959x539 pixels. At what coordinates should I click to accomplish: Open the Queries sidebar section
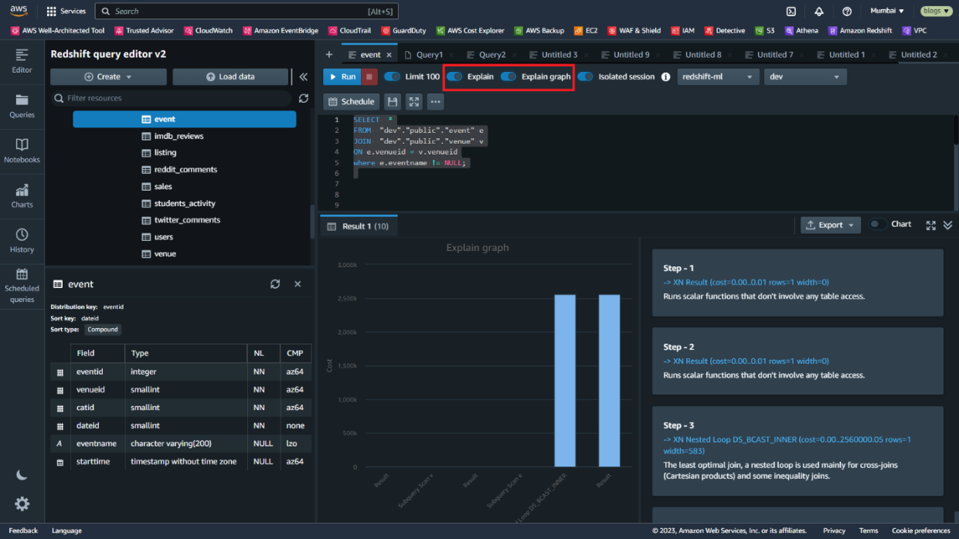(x=22, y=107)
